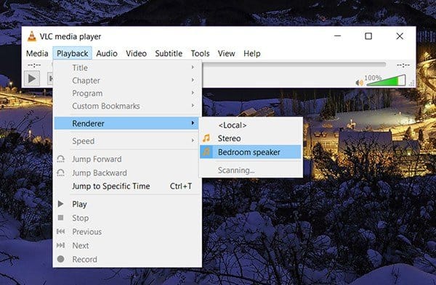Mute audio via the speaker icon
The image size is (436, 285).
click(x=359, y=83)
